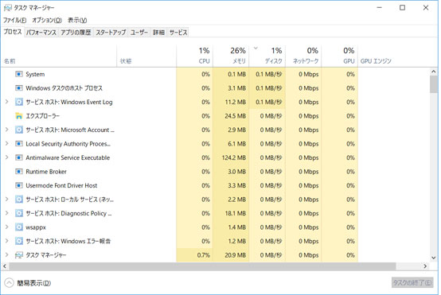Expand サービス ホスト: Diagnostic Policy entry
The height and width of the screenshot is (295, 441).
(x=7, y=213)
